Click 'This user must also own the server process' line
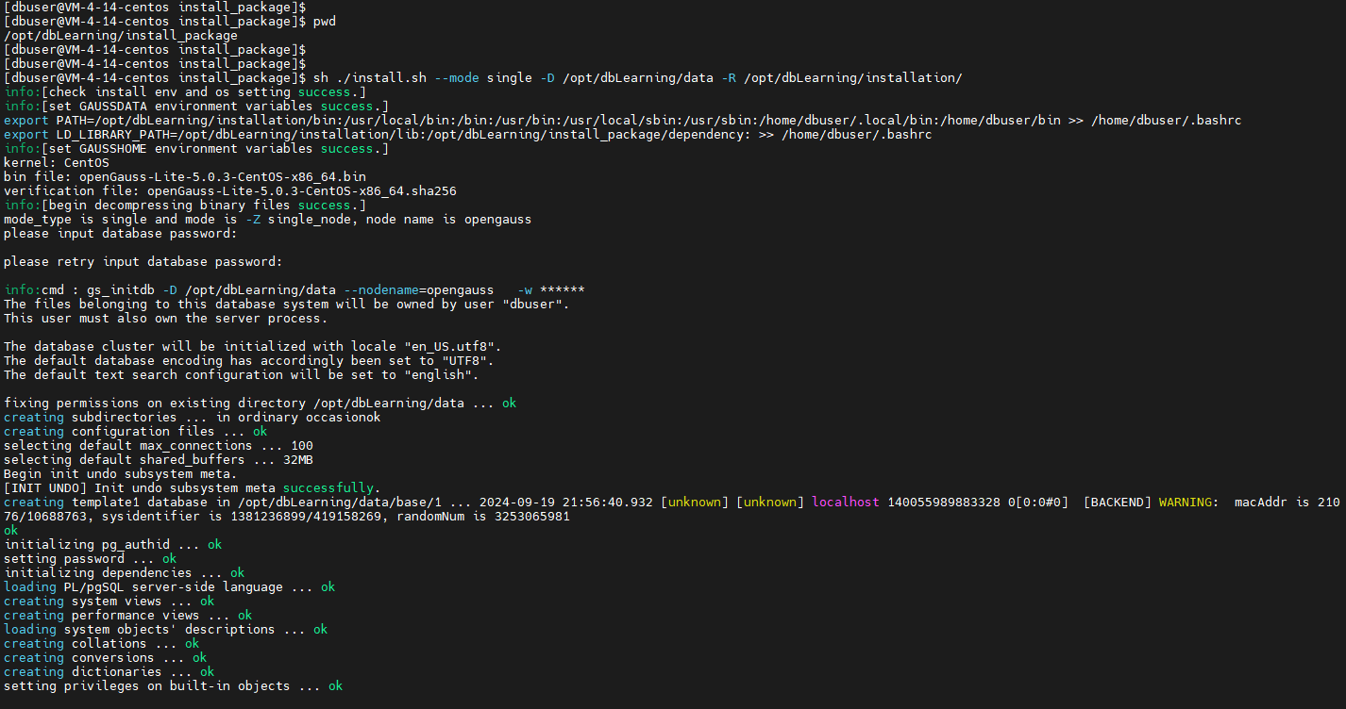Screen dimensions: 1346x709 166,318
